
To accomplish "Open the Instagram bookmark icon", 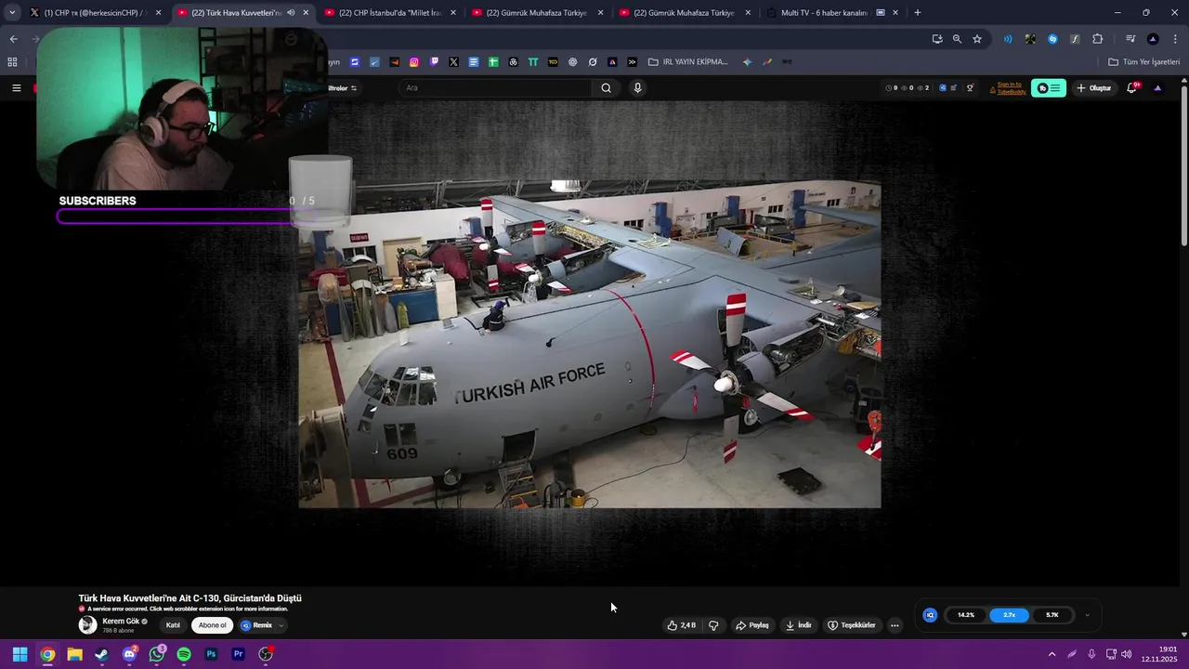I will 414,62.
